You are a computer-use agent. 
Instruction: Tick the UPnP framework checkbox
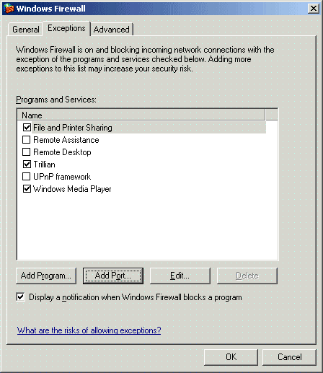click(x=26, y=176)
